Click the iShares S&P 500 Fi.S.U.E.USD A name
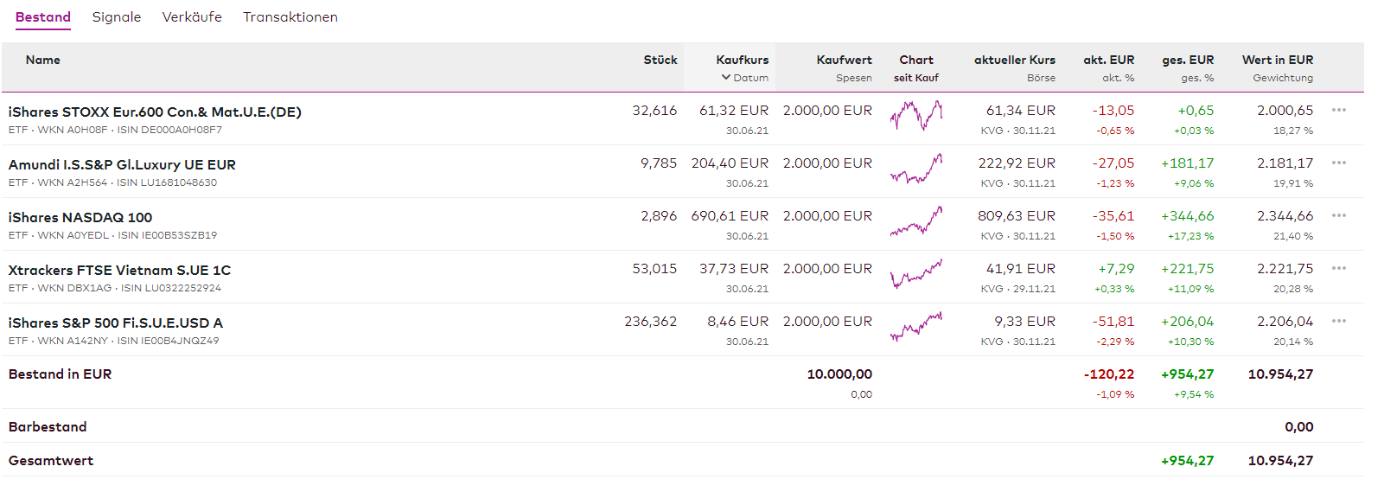 coord(116,323)
